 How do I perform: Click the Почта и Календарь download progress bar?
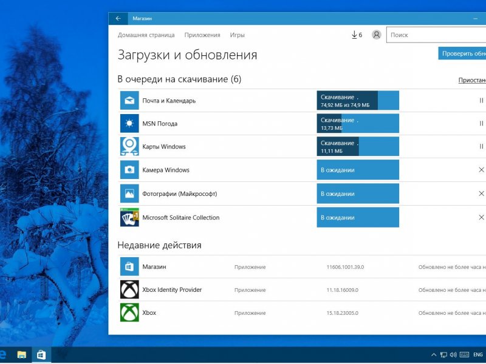pos(358,100)
